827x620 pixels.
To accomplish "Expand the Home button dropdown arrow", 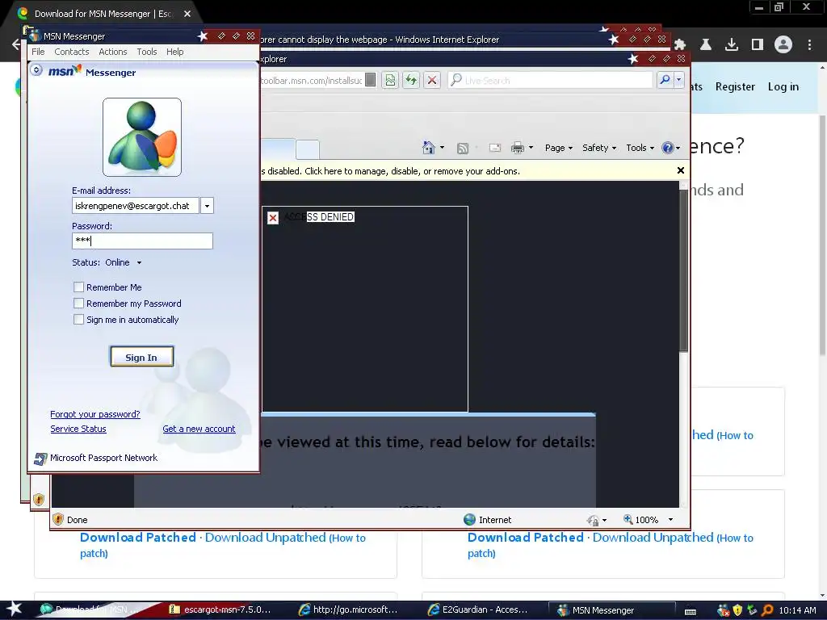I will tap(442, 149).
